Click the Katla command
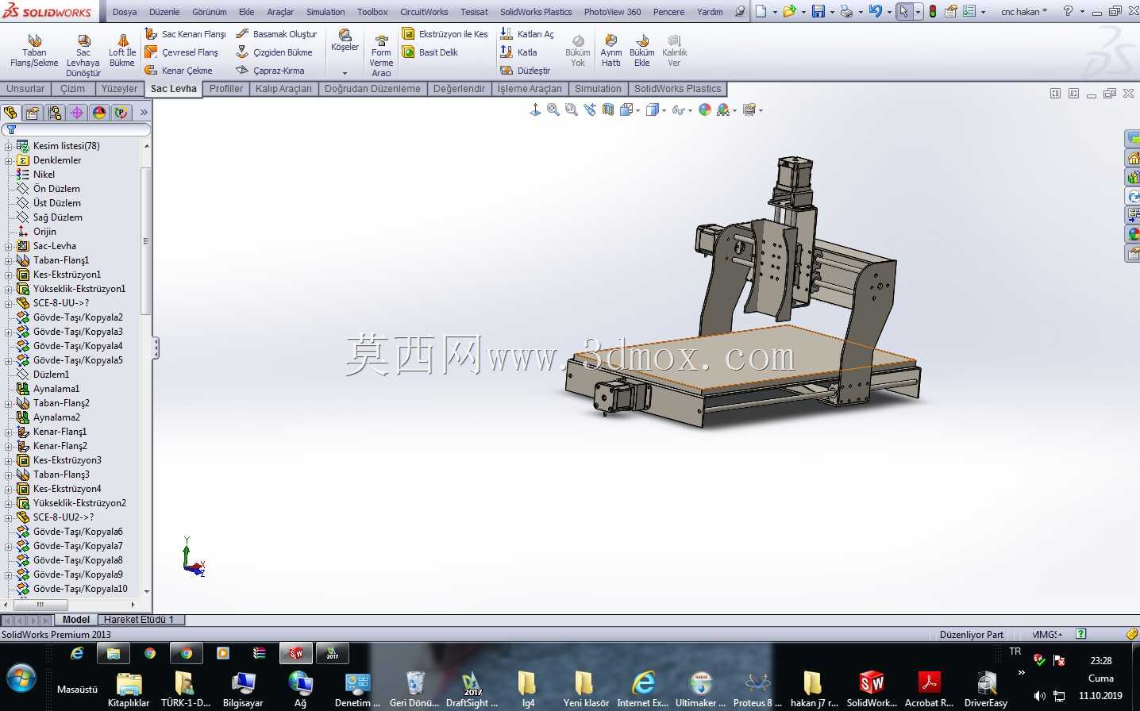 tap(518, 52)
